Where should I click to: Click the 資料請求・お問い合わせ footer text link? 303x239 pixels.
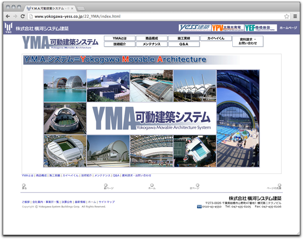(136, 175)
